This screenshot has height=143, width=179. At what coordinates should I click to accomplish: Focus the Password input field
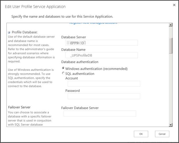click(104, 96)
